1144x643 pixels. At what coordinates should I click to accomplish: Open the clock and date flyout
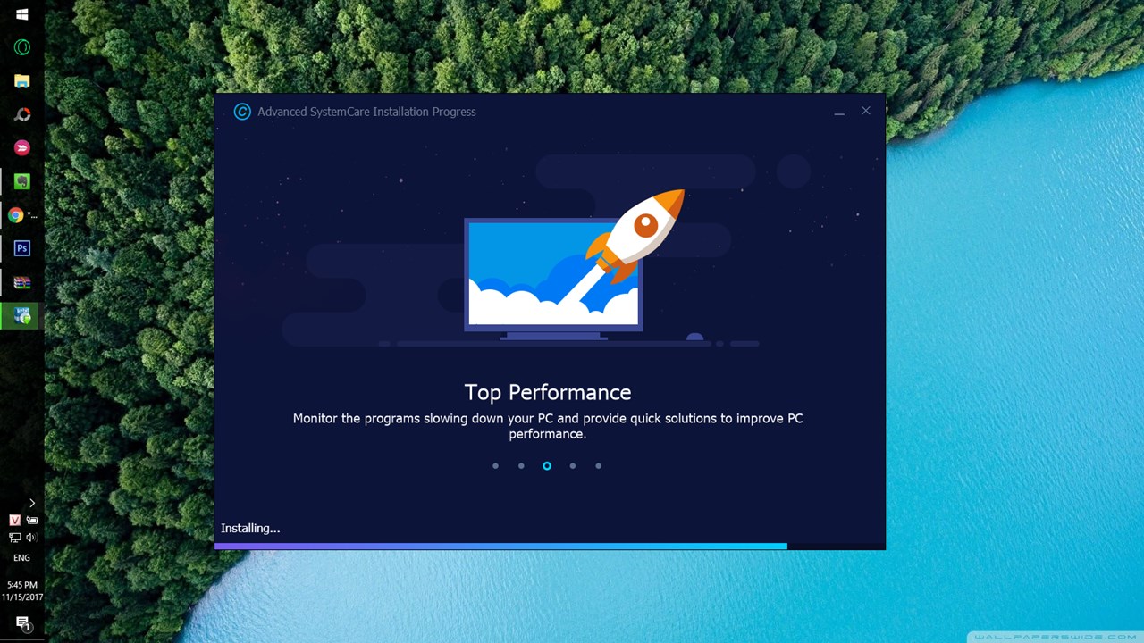coord(21,590)
